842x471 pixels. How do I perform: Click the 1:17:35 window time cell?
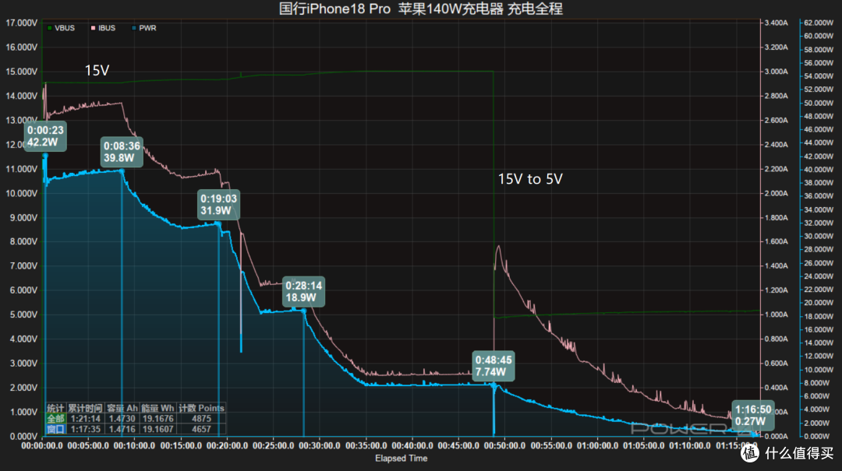coord(86,429)
